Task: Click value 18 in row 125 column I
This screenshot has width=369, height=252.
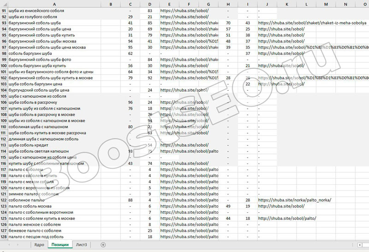Action: coord(248,218)
